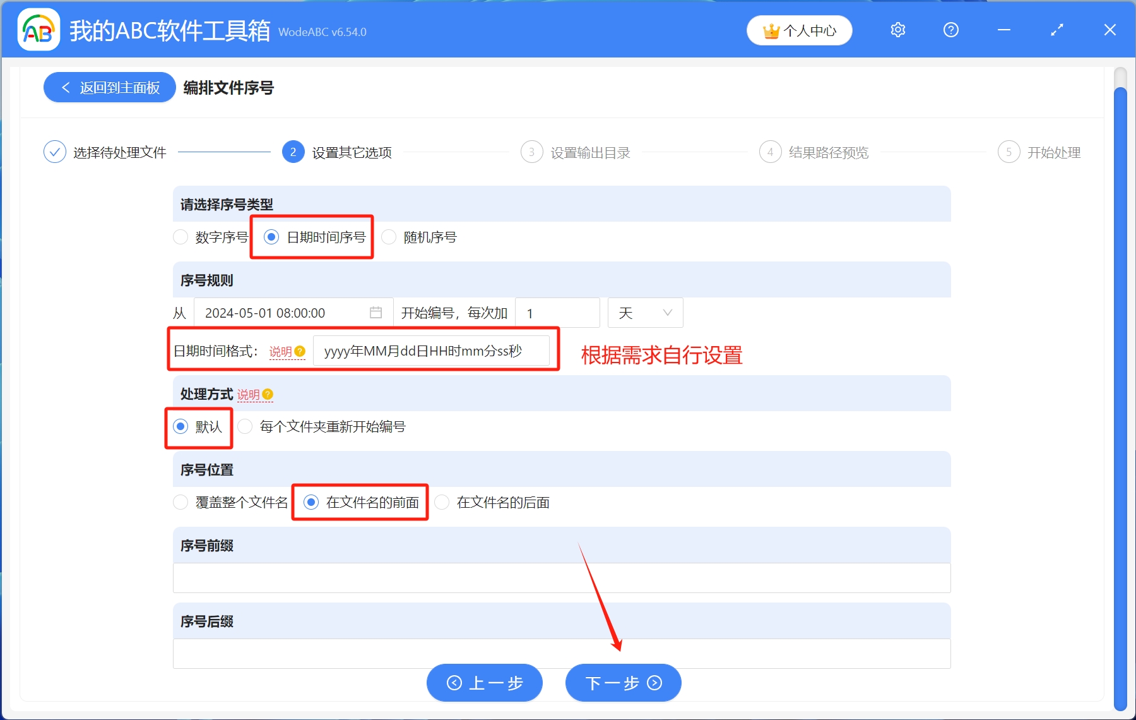Click the fullscreen expand icon in the titlebar

point(1056,30)
